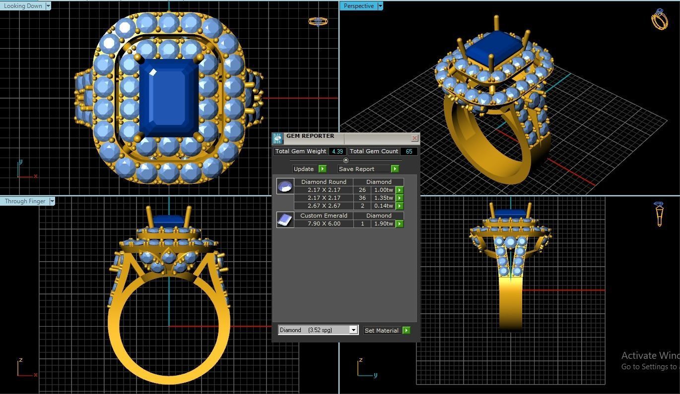This screenshot has width=680, height=394.
Task: Click the Diamond Round header cell
Action: click(324, 182)
